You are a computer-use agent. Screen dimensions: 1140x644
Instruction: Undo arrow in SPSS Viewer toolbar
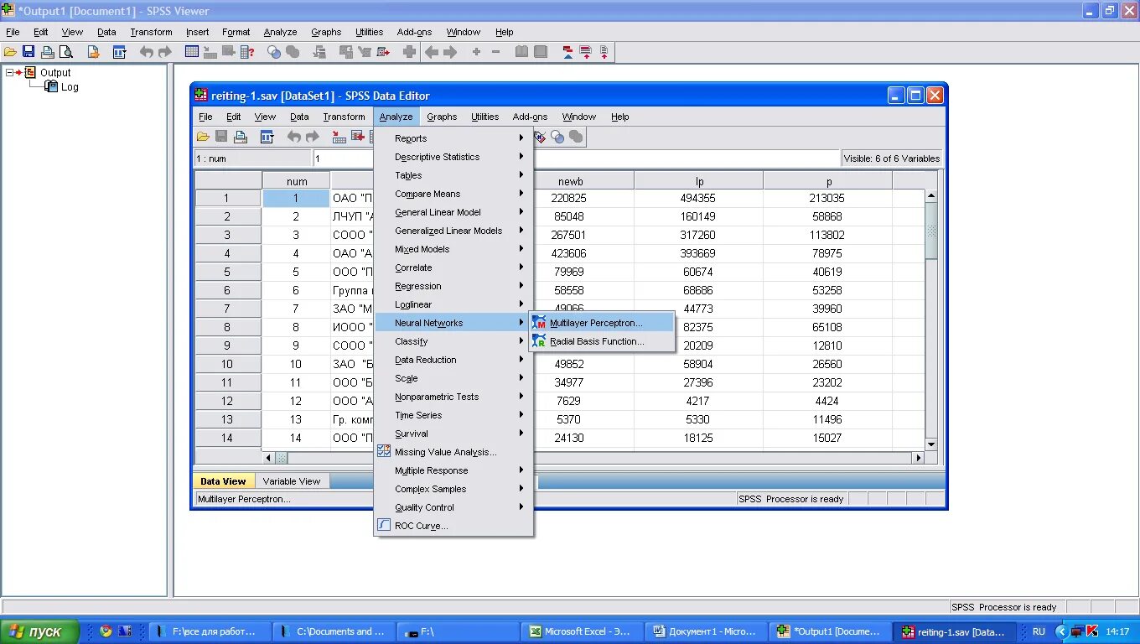point(146,52)
